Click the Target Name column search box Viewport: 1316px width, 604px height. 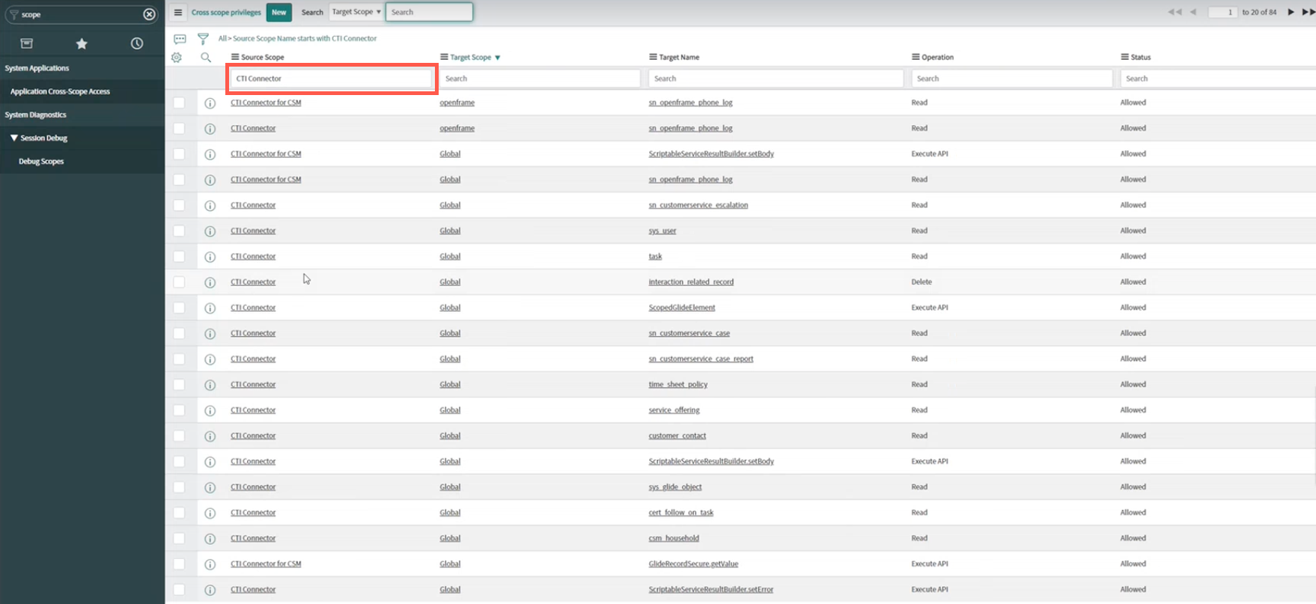click(x=776, y=79)
